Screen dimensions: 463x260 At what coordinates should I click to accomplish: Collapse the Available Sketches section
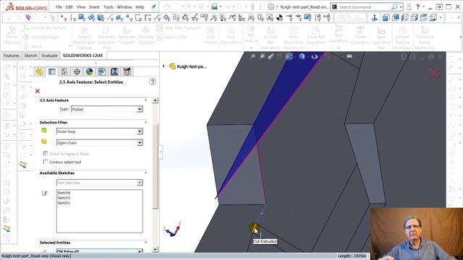[x=145, y=173]
